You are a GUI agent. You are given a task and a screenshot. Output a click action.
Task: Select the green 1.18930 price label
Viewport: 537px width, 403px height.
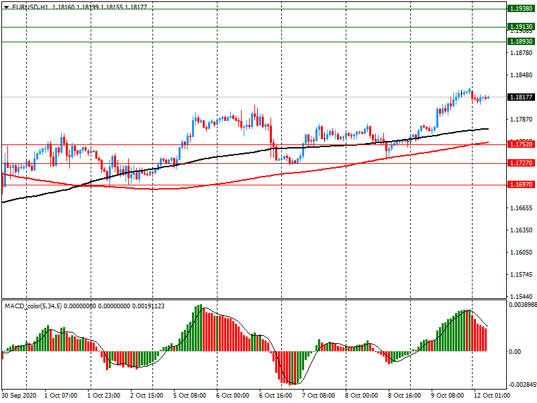(x=521, y=41)
